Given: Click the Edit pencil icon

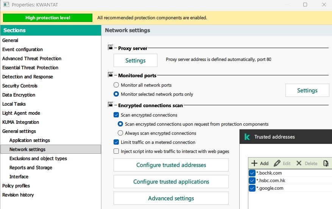Looking at the screenshot, I should coord(277,163).
